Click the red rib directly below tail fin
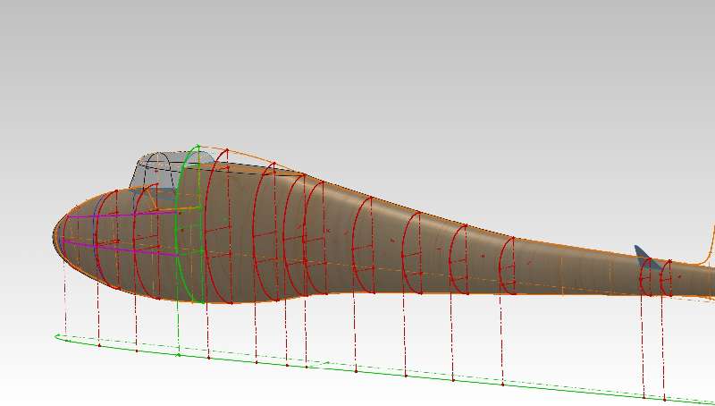The image size is (715, 406). (643, 280)
